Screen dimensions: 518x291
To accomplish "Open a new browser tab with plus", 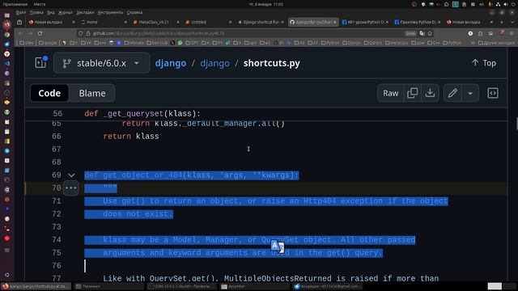I will (502, 22).
